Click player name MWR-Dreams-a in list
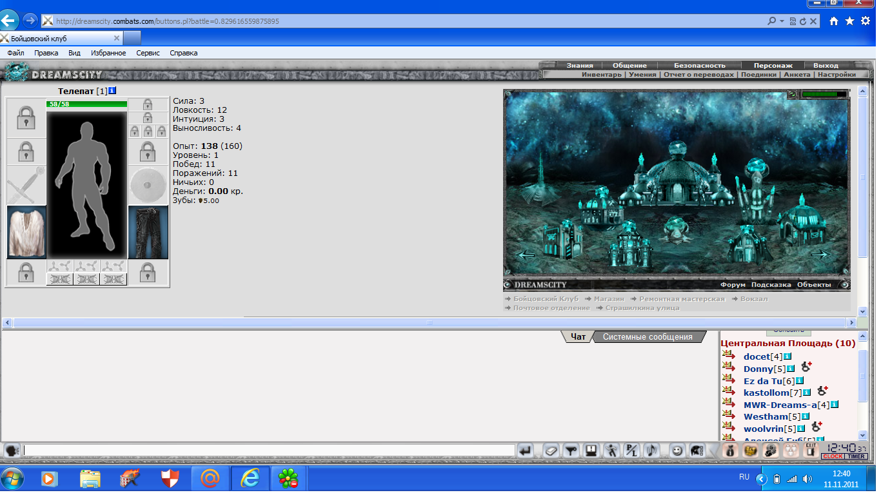881x495 pixels. coord(780,405)
